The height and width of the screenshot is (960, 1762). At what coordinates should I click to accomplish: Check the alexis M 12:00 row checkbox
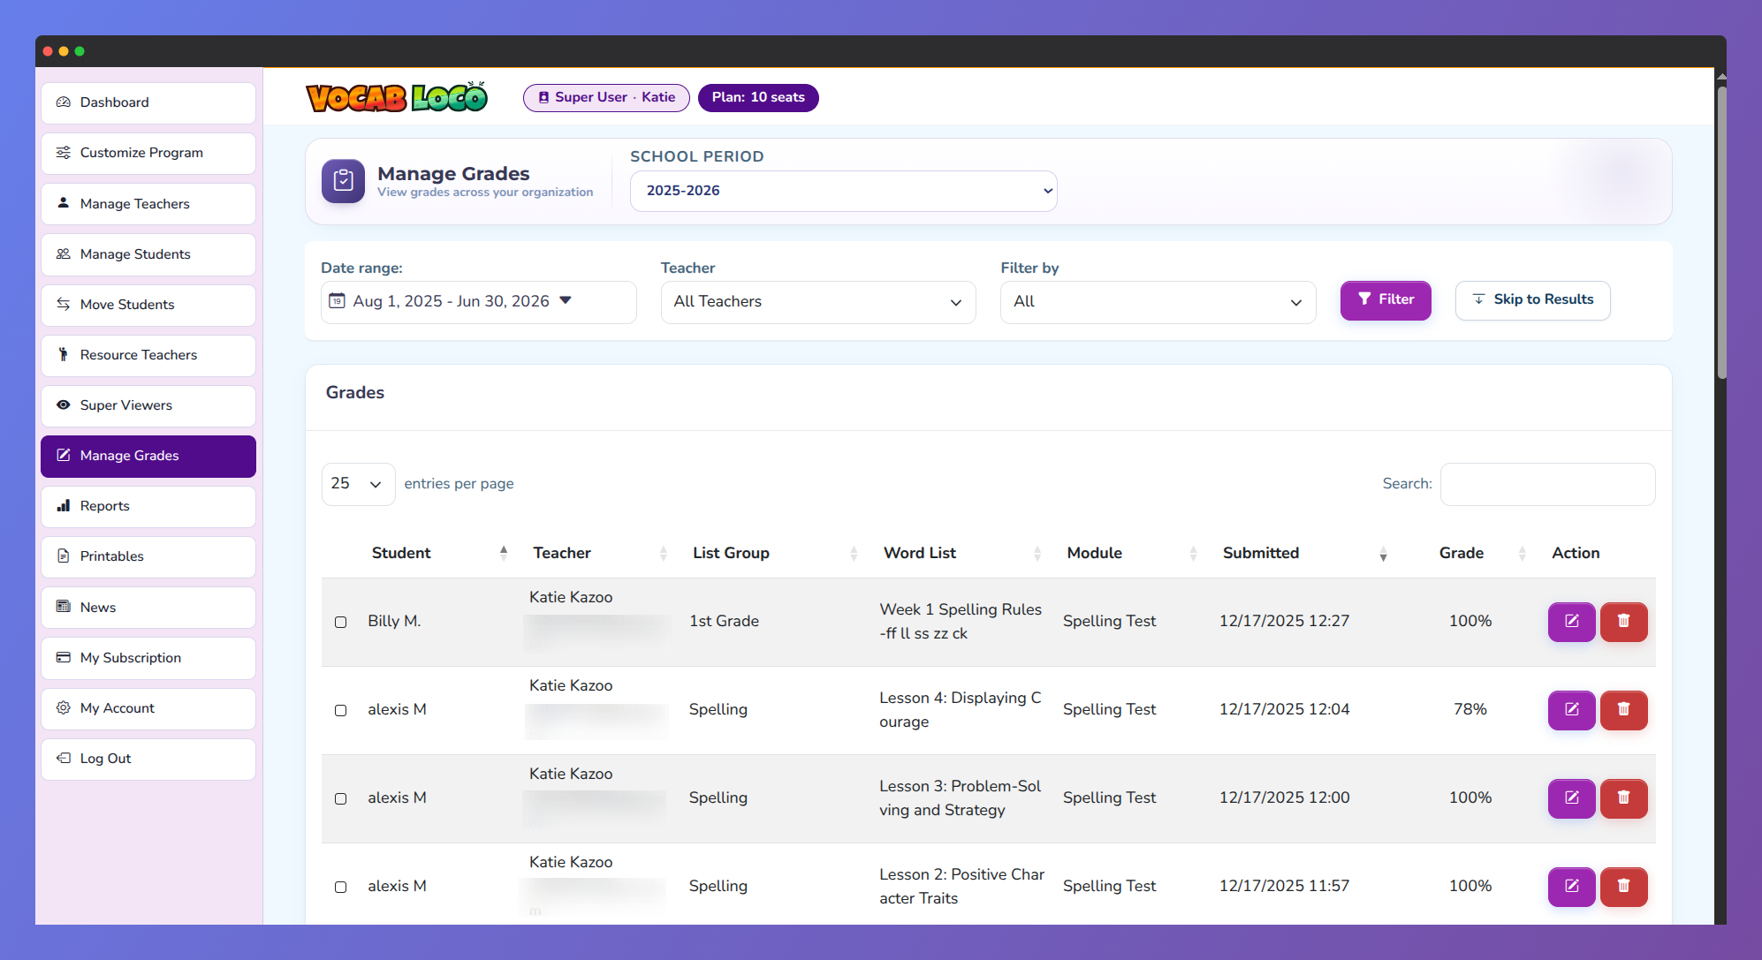pos(340,798)
